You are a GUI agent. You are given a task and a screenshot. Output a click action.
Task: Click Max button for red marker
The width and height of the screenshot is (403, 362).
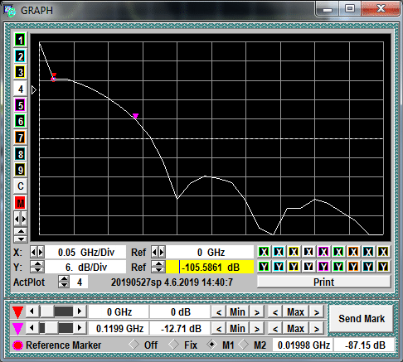(295, 312)
